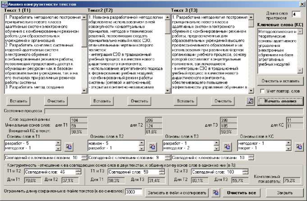307x201 pixels.
Task: Click inside Ключевые слова text area
Action: coord(277,51)
